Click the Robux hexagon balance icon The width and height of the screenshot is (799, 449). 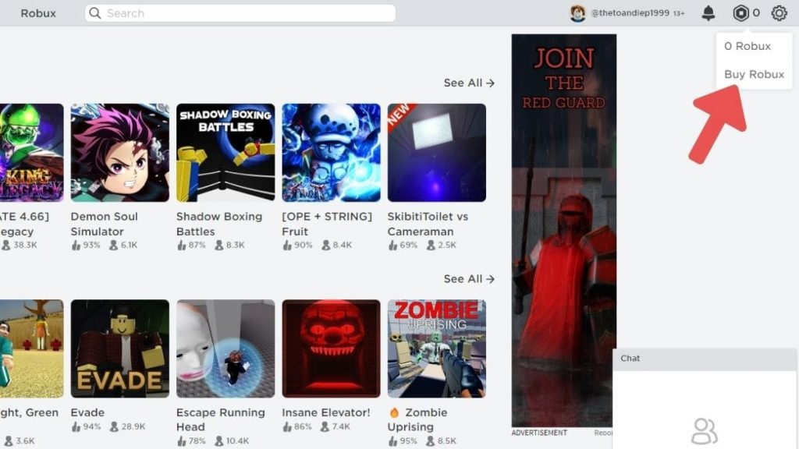click(x=740, y=13)
